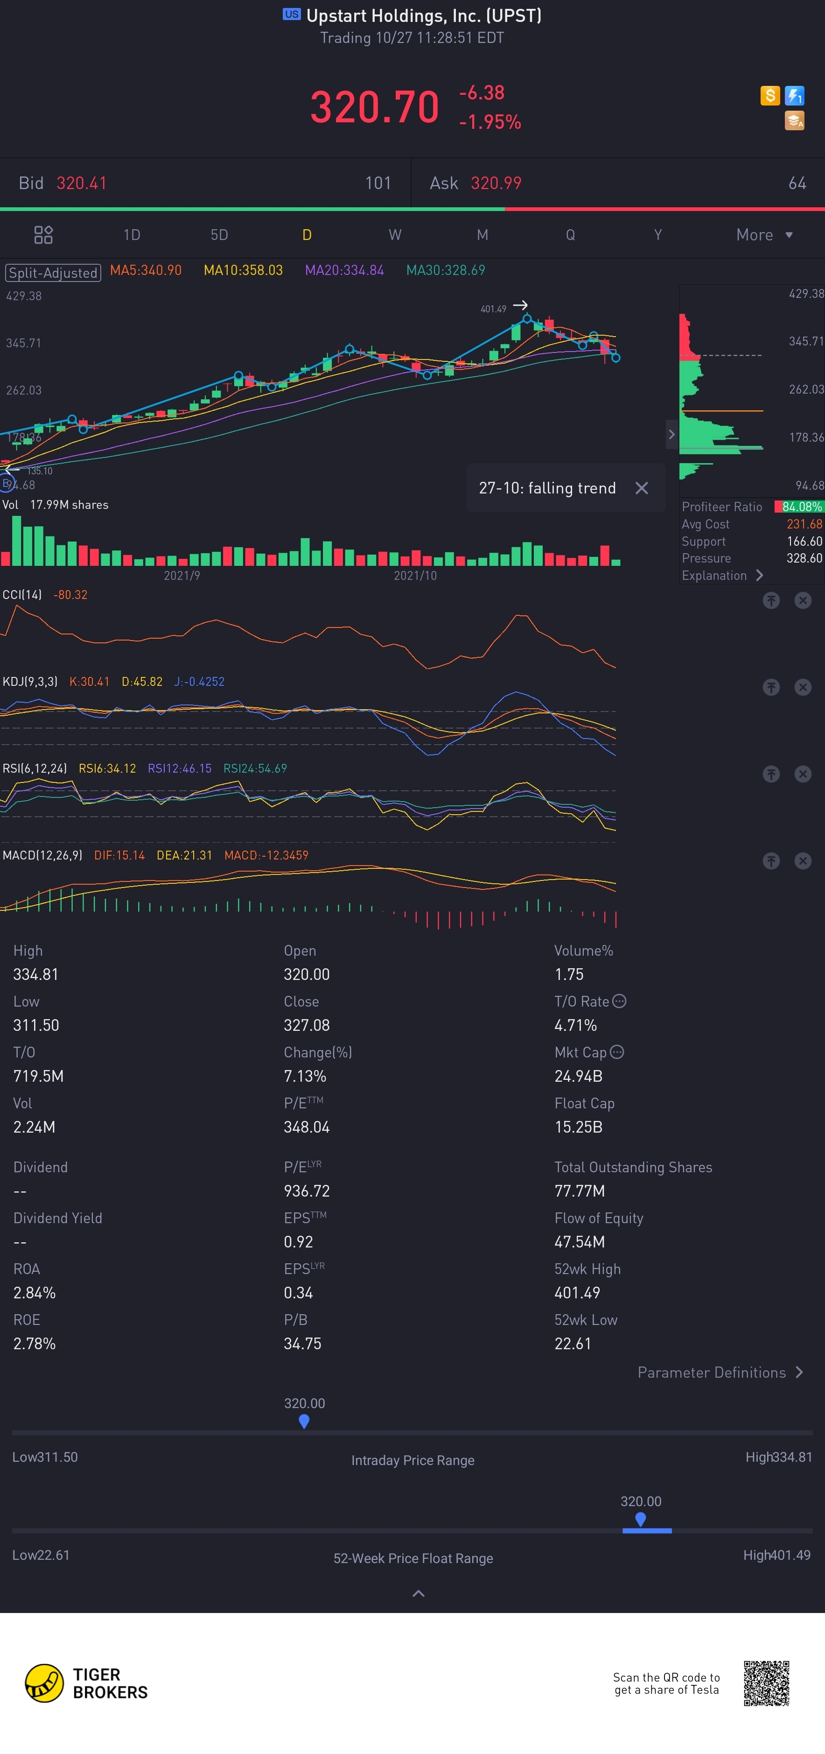This screenshot has width=825, height=1754.
Task: Tap the MA10:358.03 label
Action: 243,270
